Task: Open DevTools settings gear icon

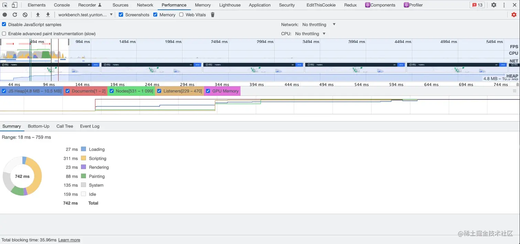Action: (494, 5)
